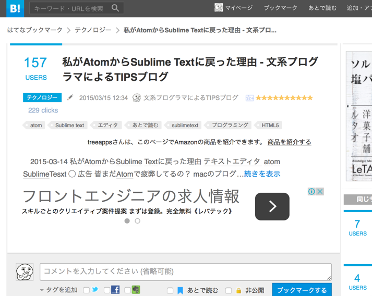Click the blue bookmark ribbon icon
Image resolution: width=372 pixels, height=296 pixels.
tap(181, 291)
